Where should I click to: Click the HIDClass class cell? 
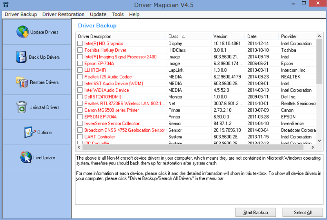177,50
